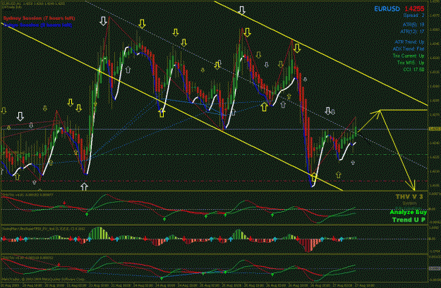This screenshot has width=441, height=288.
Task: Click the 'THV V 3' system title
Action: coord(409,196)
